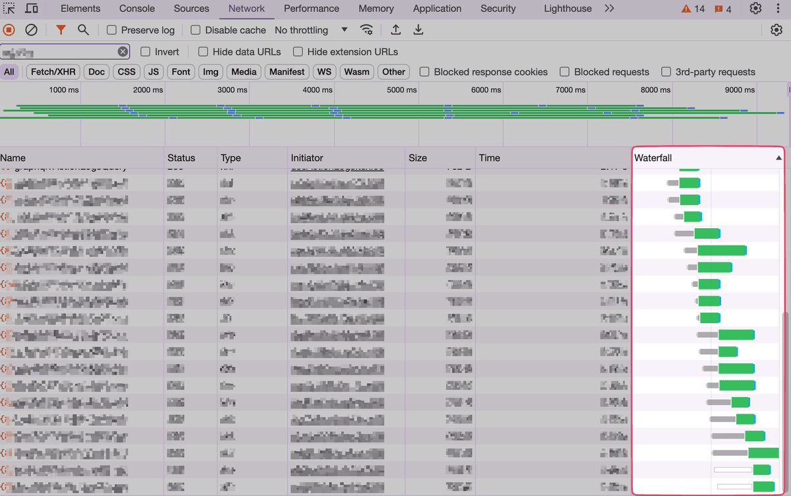Switch to the Console tab
The width and height of the screenshot is (791, 496).
pos(137,9)
